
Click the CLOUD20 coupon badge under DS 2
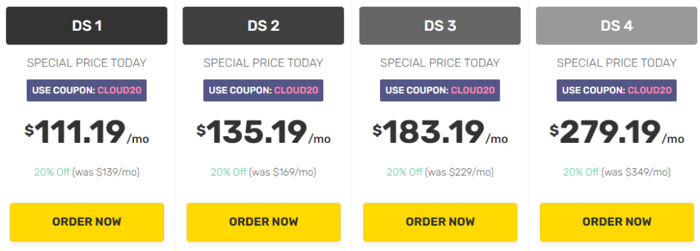pos(263,90)
